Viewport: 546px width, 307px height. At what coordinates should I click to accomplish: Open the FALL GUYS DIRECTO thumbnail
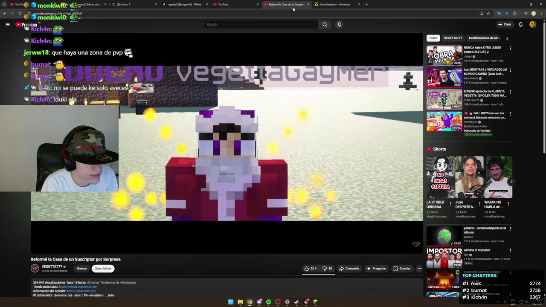tap(444, 121)
